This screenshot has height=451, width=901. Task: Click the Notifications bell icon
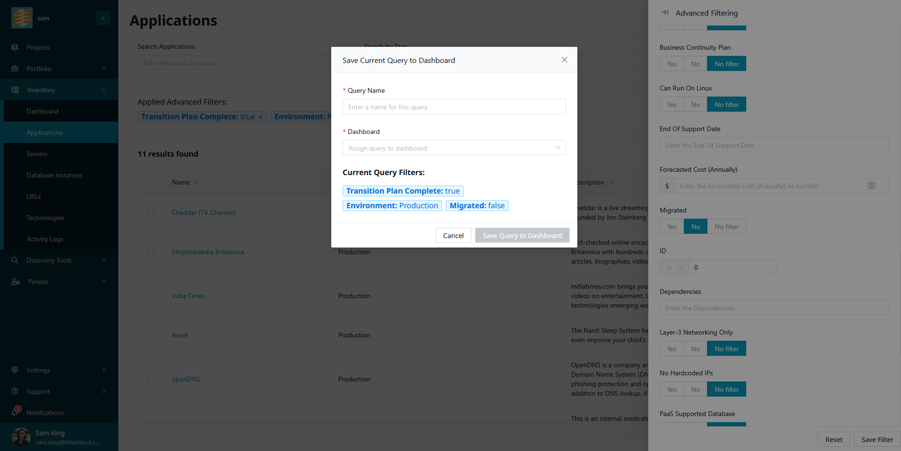point(15,412)
